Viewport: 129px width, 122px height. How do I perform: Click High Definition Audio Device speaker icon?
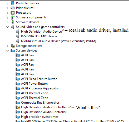click(18, 32)
